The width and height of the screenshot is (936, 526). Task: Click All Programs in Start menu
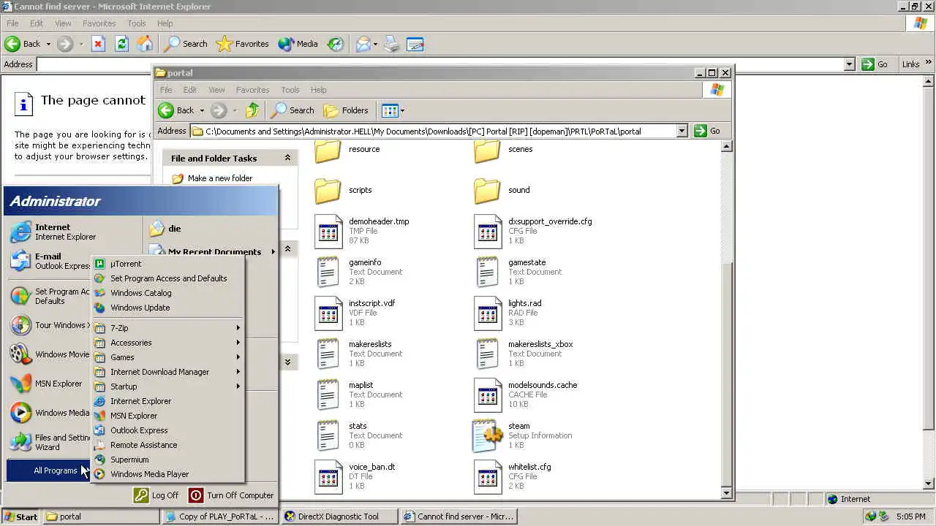tap(49, 470)
